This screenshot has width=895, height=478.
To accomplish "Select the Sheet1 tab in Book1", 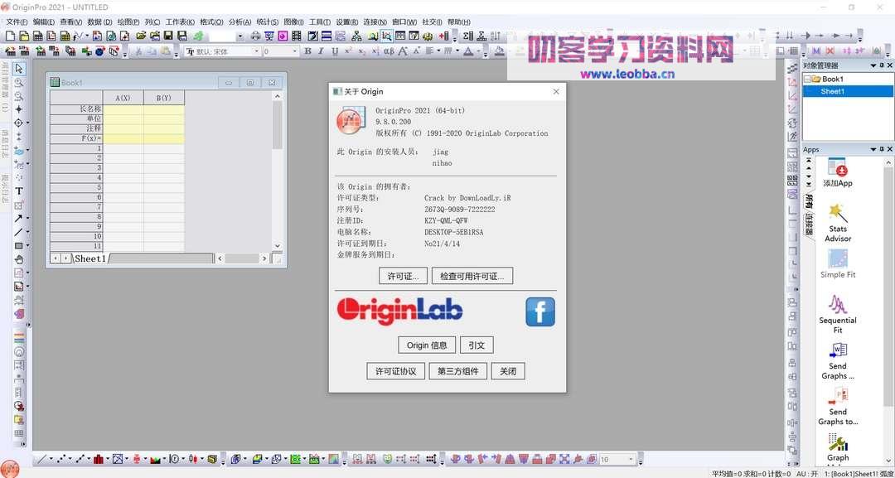I will coord(89,258).
